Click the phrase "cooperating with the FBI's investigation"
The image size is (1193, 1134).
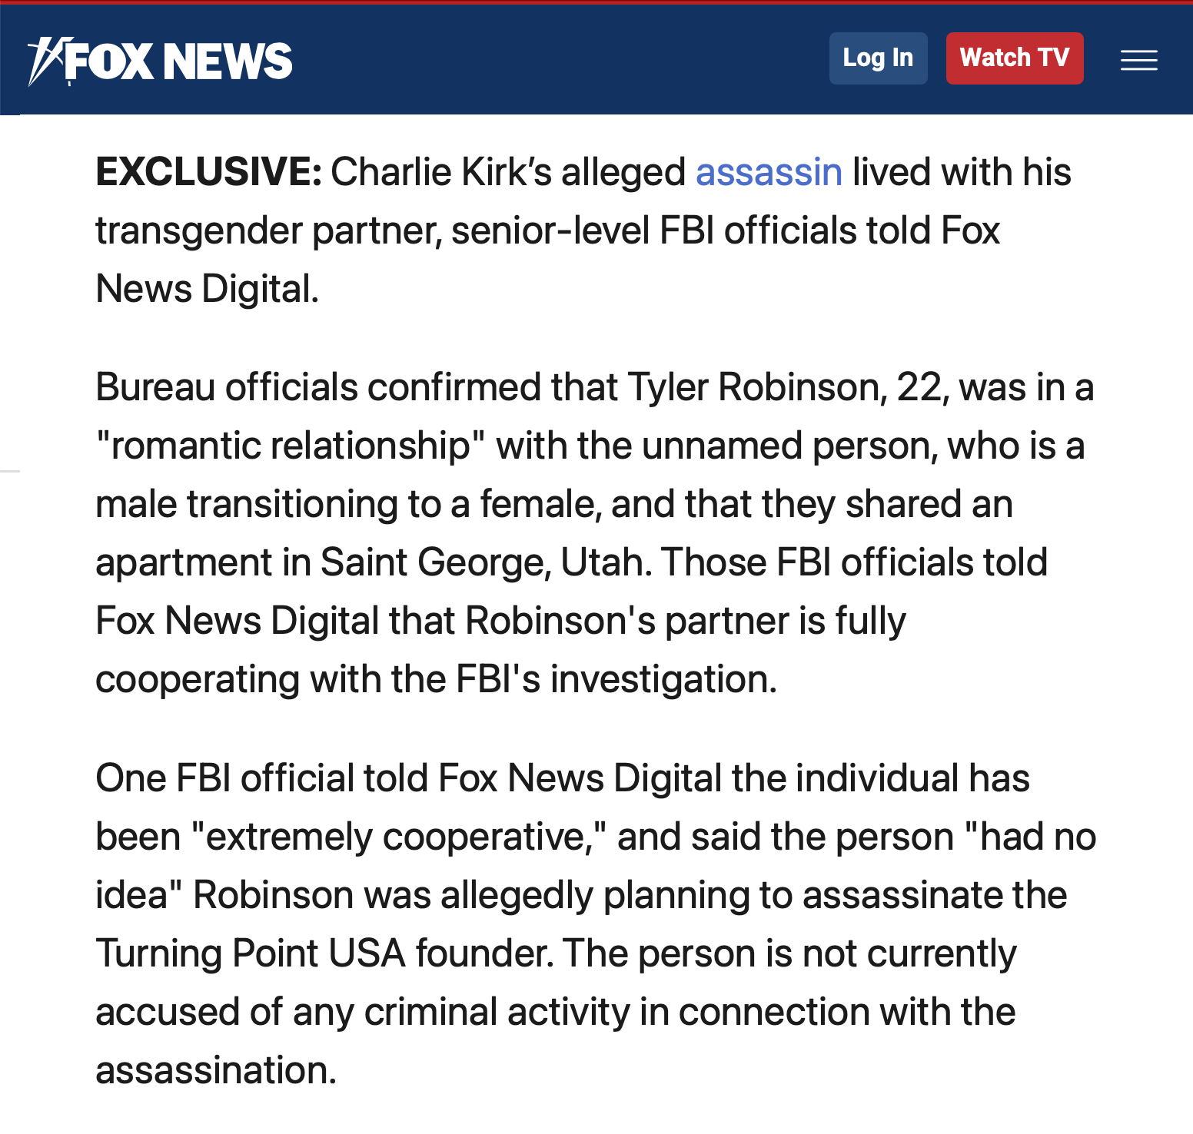pos(435,680)
